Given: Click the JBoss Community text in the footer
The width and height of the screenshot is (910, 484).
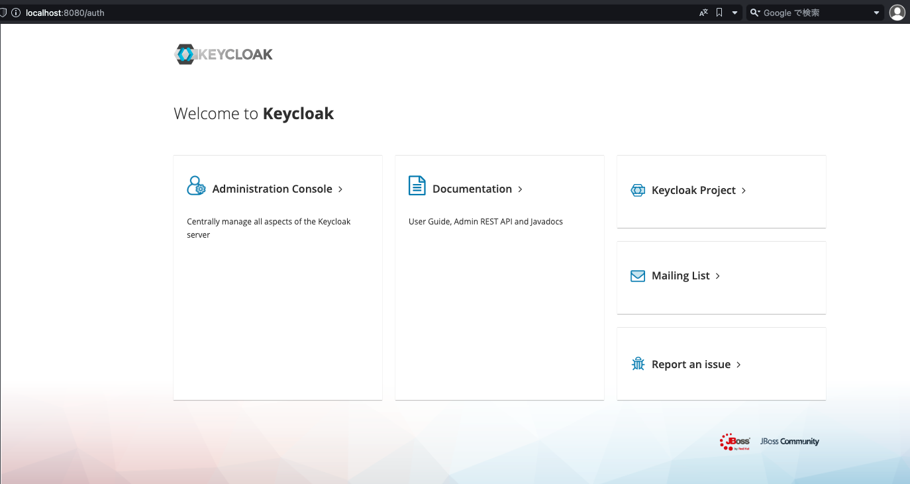Looking at the screenshot, I should [789, 442].
